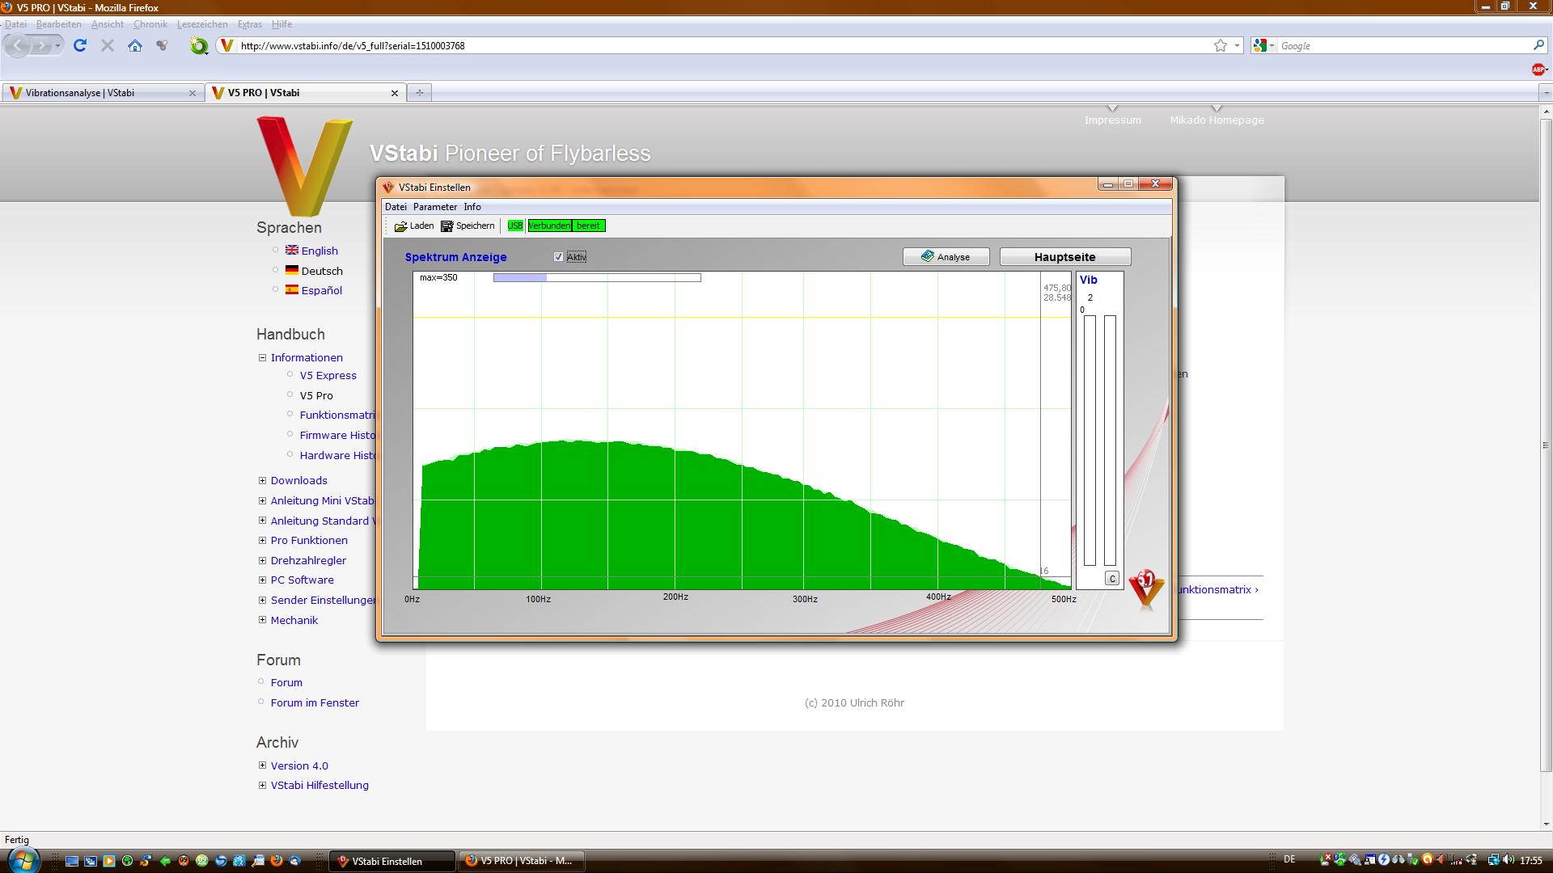Collapse the Informationen tree section
This screenshot has width=1553, height=873.
pyautogui.click(x=262, y=357)
